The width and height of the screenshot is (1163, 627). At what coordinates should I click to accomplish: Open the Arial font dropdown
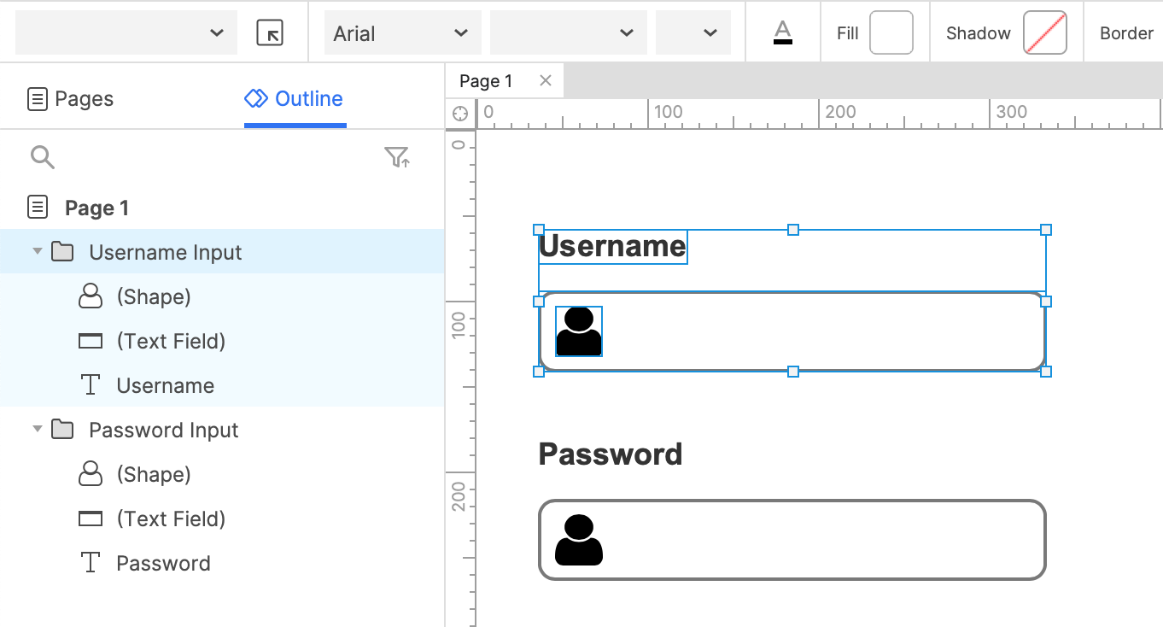[x=401, y=32]
